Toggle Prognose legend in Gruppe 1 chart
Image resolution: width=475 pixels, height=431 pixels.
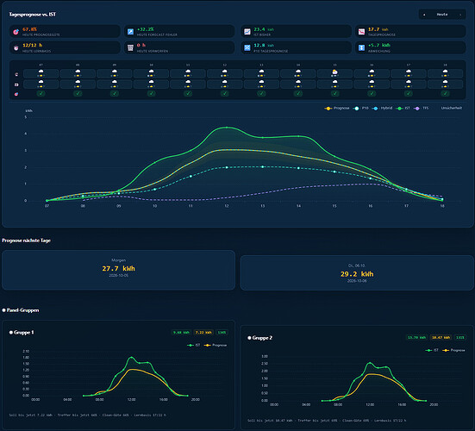[216, 345]
